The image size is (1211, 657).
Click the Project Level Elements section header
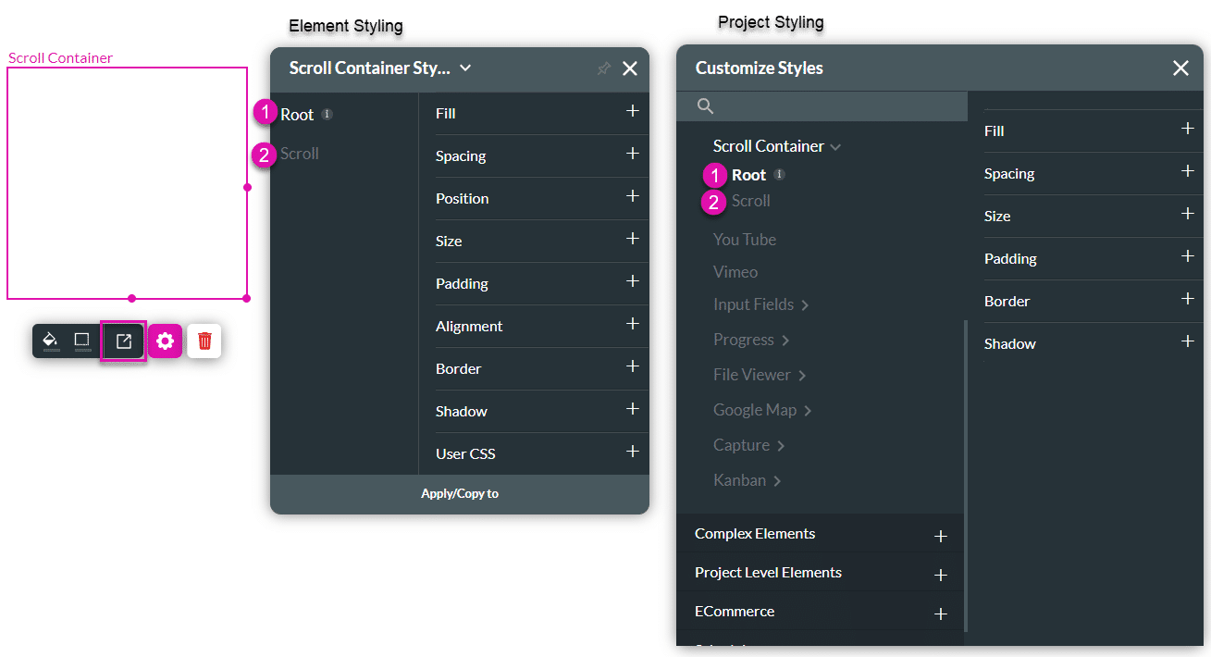coord(768,572)
